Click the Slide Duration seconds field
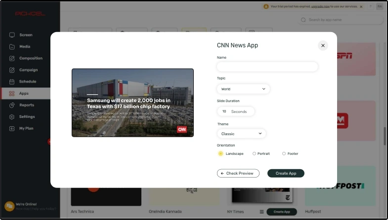This screenshot has height=220, width=388. 236,111
